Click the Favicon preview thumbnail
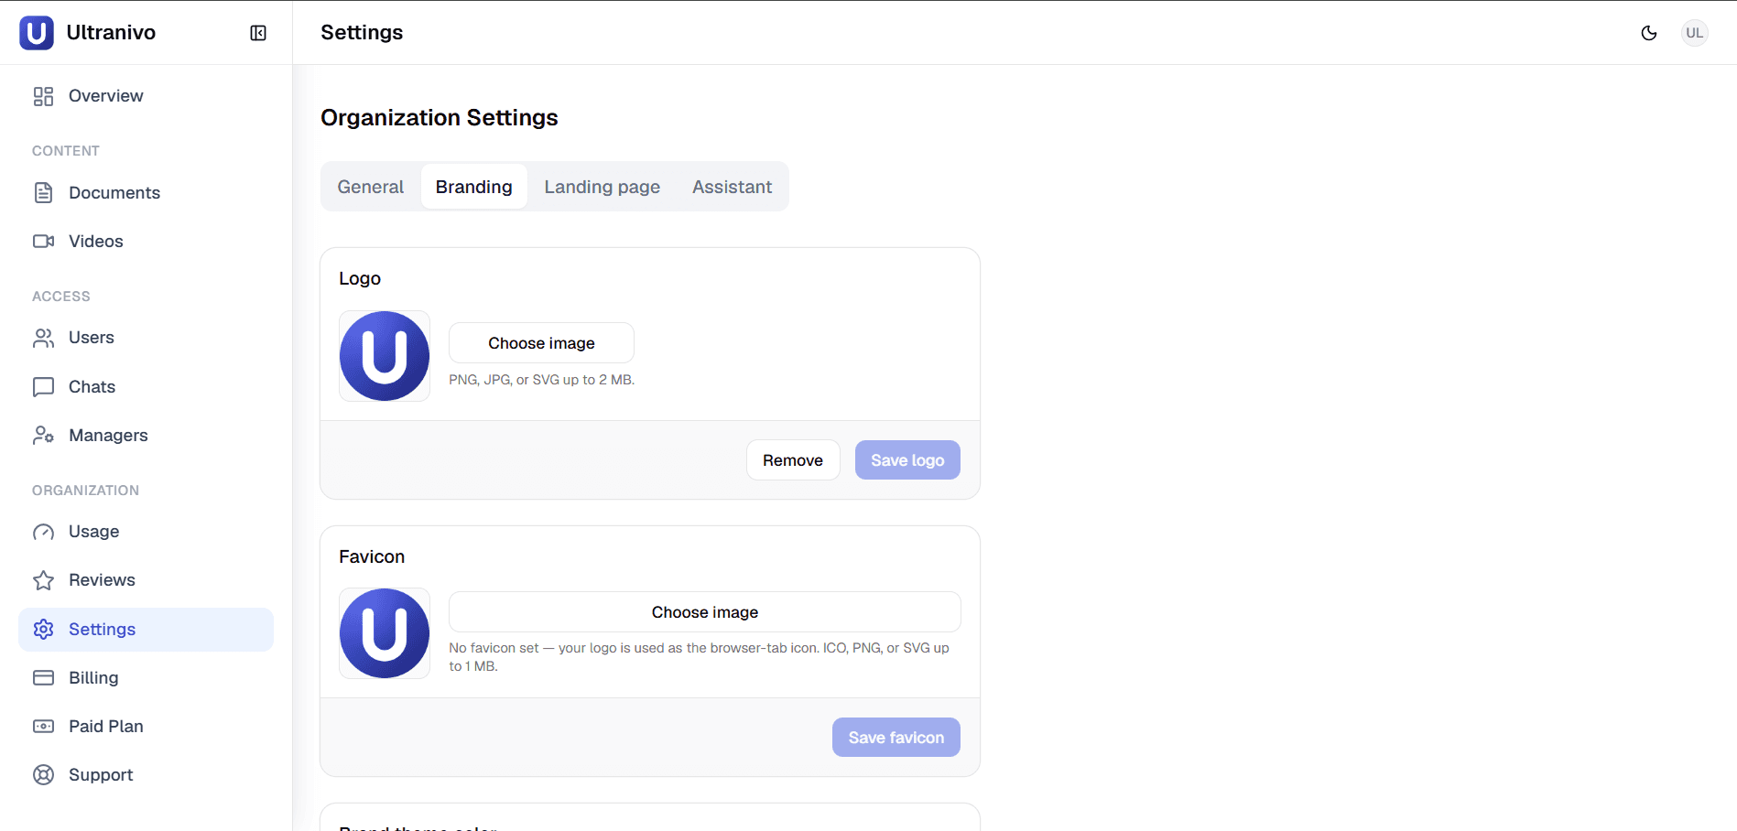1737x831 pixels. tap(385, 633)
